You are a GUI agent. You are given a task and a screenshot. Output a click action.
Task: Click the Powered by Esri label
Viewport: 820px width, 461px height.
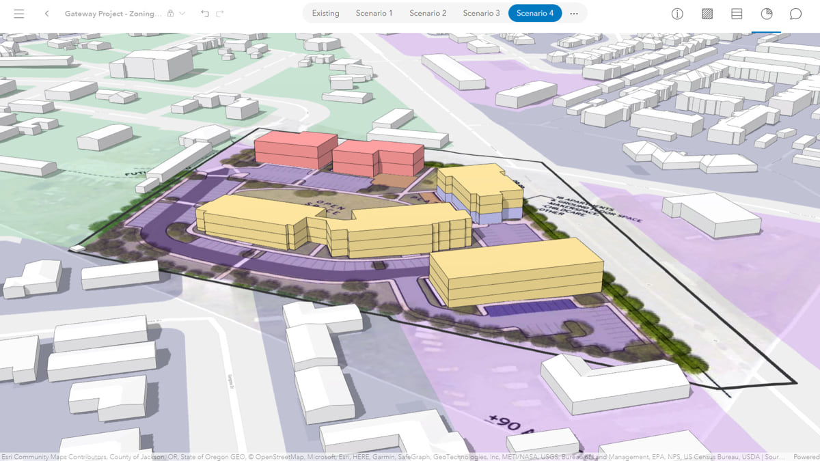click(806, 457)
